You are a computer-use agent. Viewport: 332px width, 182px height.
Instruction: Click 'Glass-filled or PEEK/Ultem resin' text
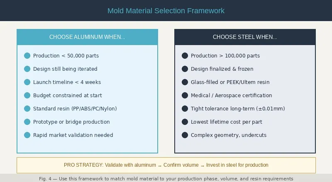pos(230,82)
